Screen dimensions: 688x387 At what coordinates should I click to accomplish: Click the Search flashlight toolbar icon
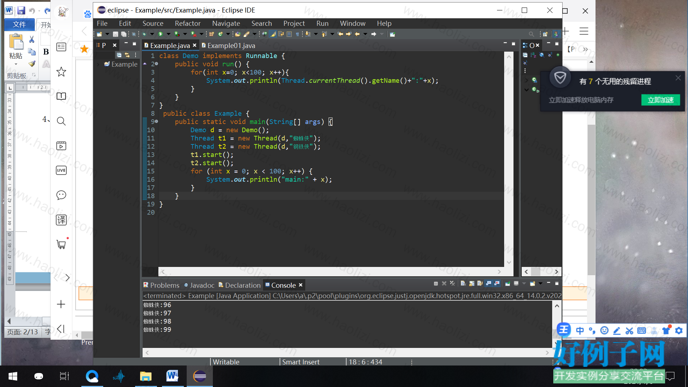pos(247,34)
